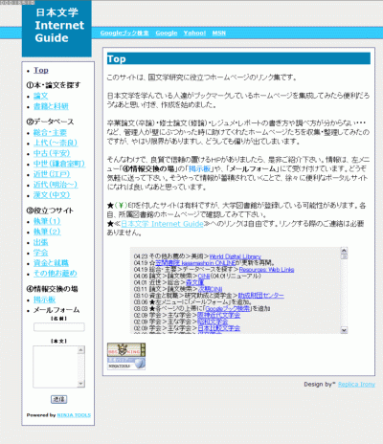This screenshot has height=444, width=383.
Task: Open the kasamashoin ONLINE update link
Action: 195,263
